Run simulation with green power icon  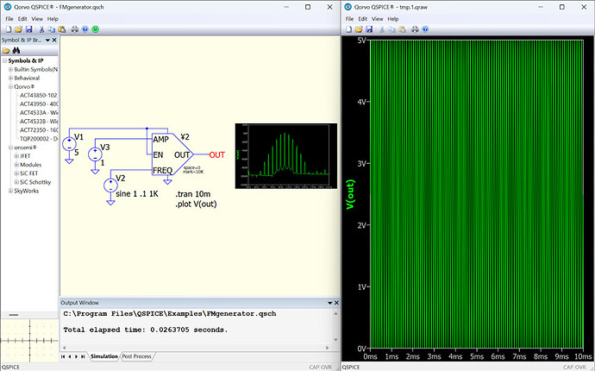click(x=95, y=29)
